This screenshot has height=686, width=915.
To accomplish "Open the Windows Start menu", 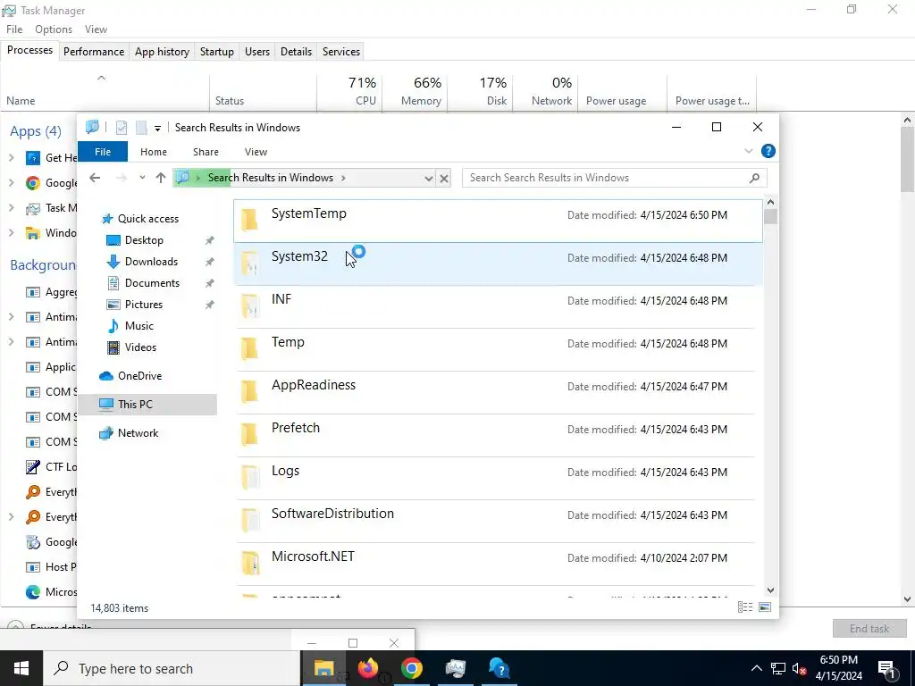I will point(21,668).
